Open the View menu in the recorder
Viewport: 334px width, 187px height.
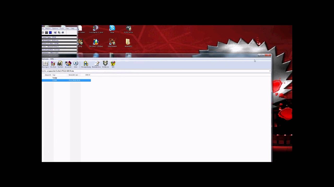point(67,28)
